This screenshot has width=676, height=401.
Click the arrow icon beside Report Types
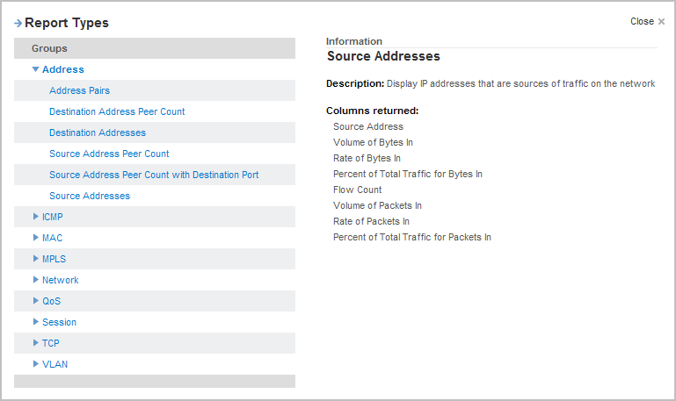pos(18,23)
